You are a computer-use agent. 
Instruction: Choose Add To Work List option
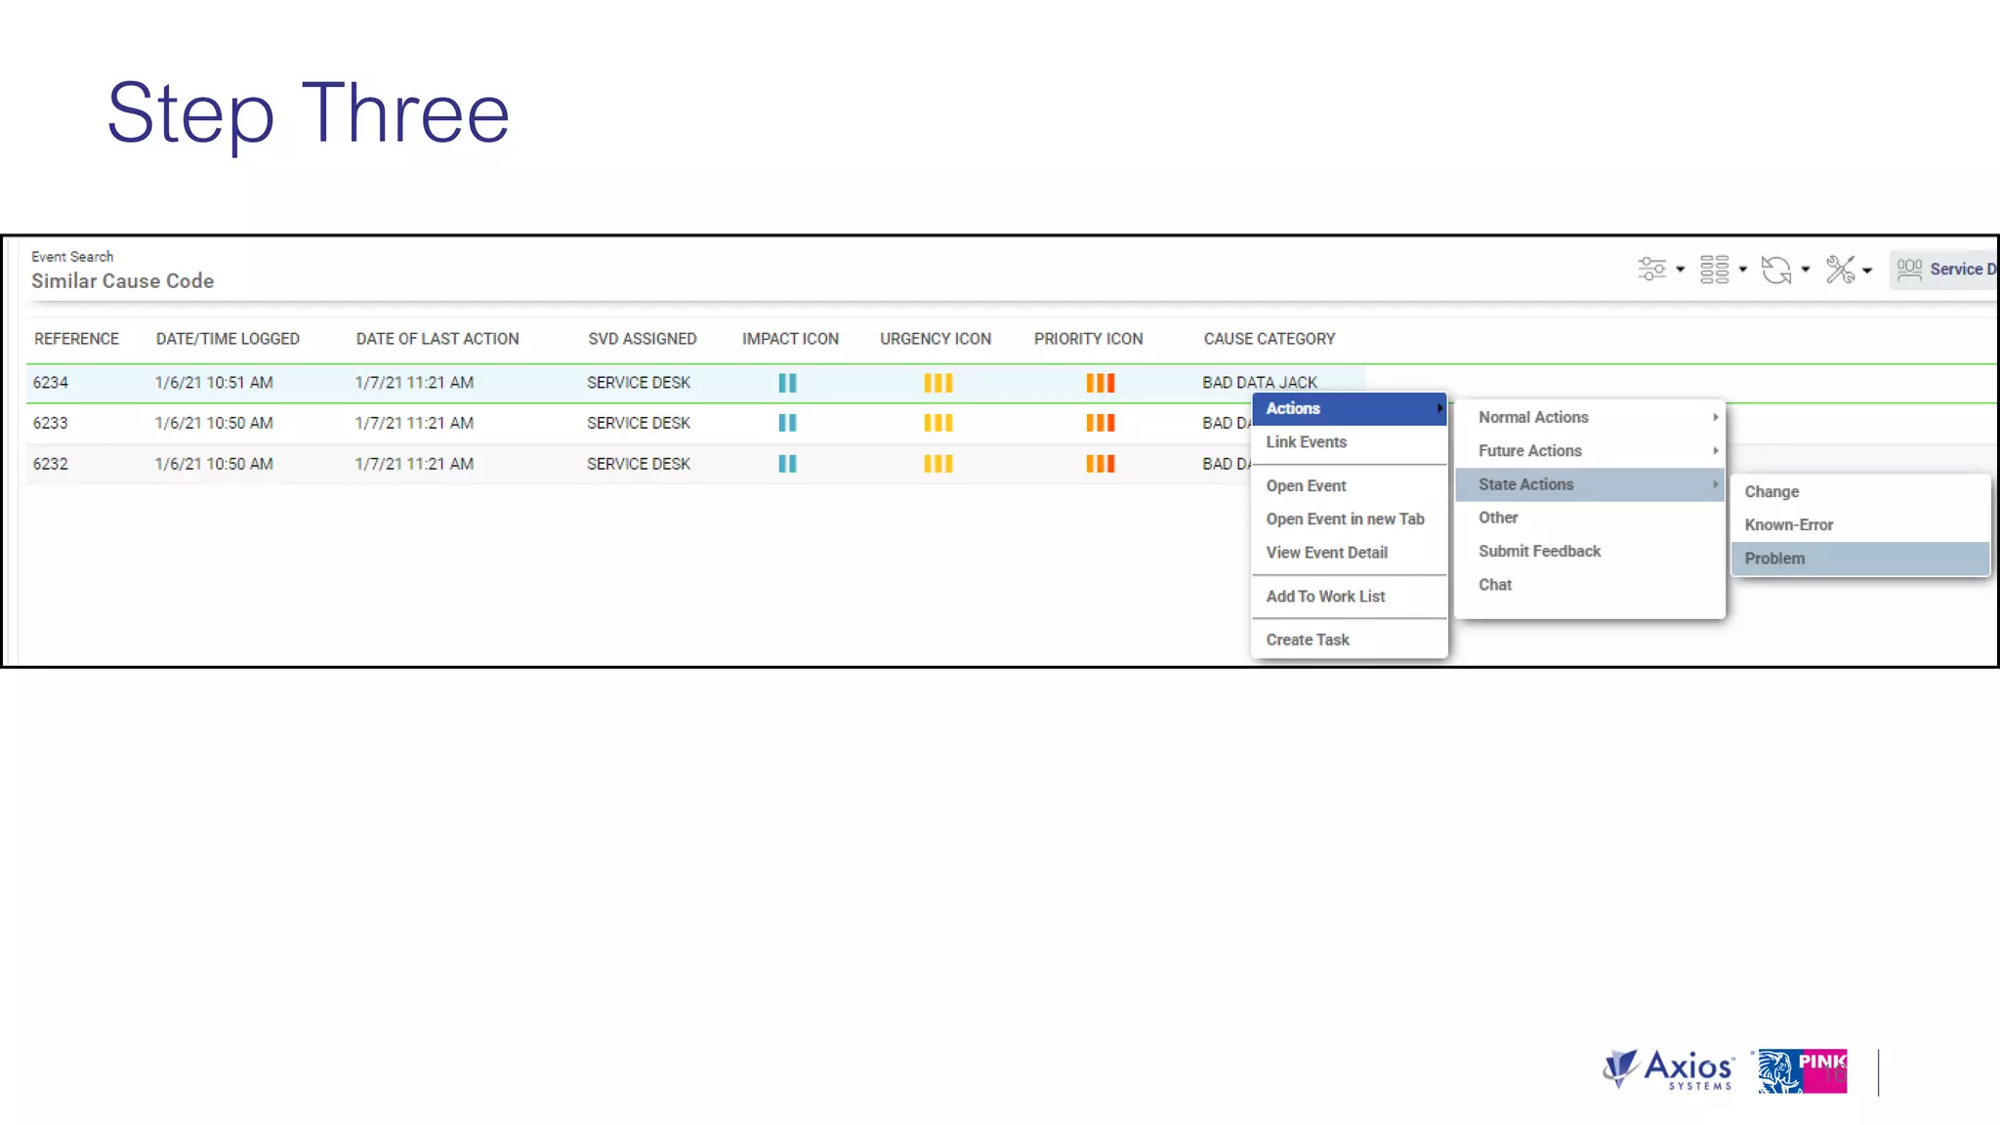click(1325, 597)
